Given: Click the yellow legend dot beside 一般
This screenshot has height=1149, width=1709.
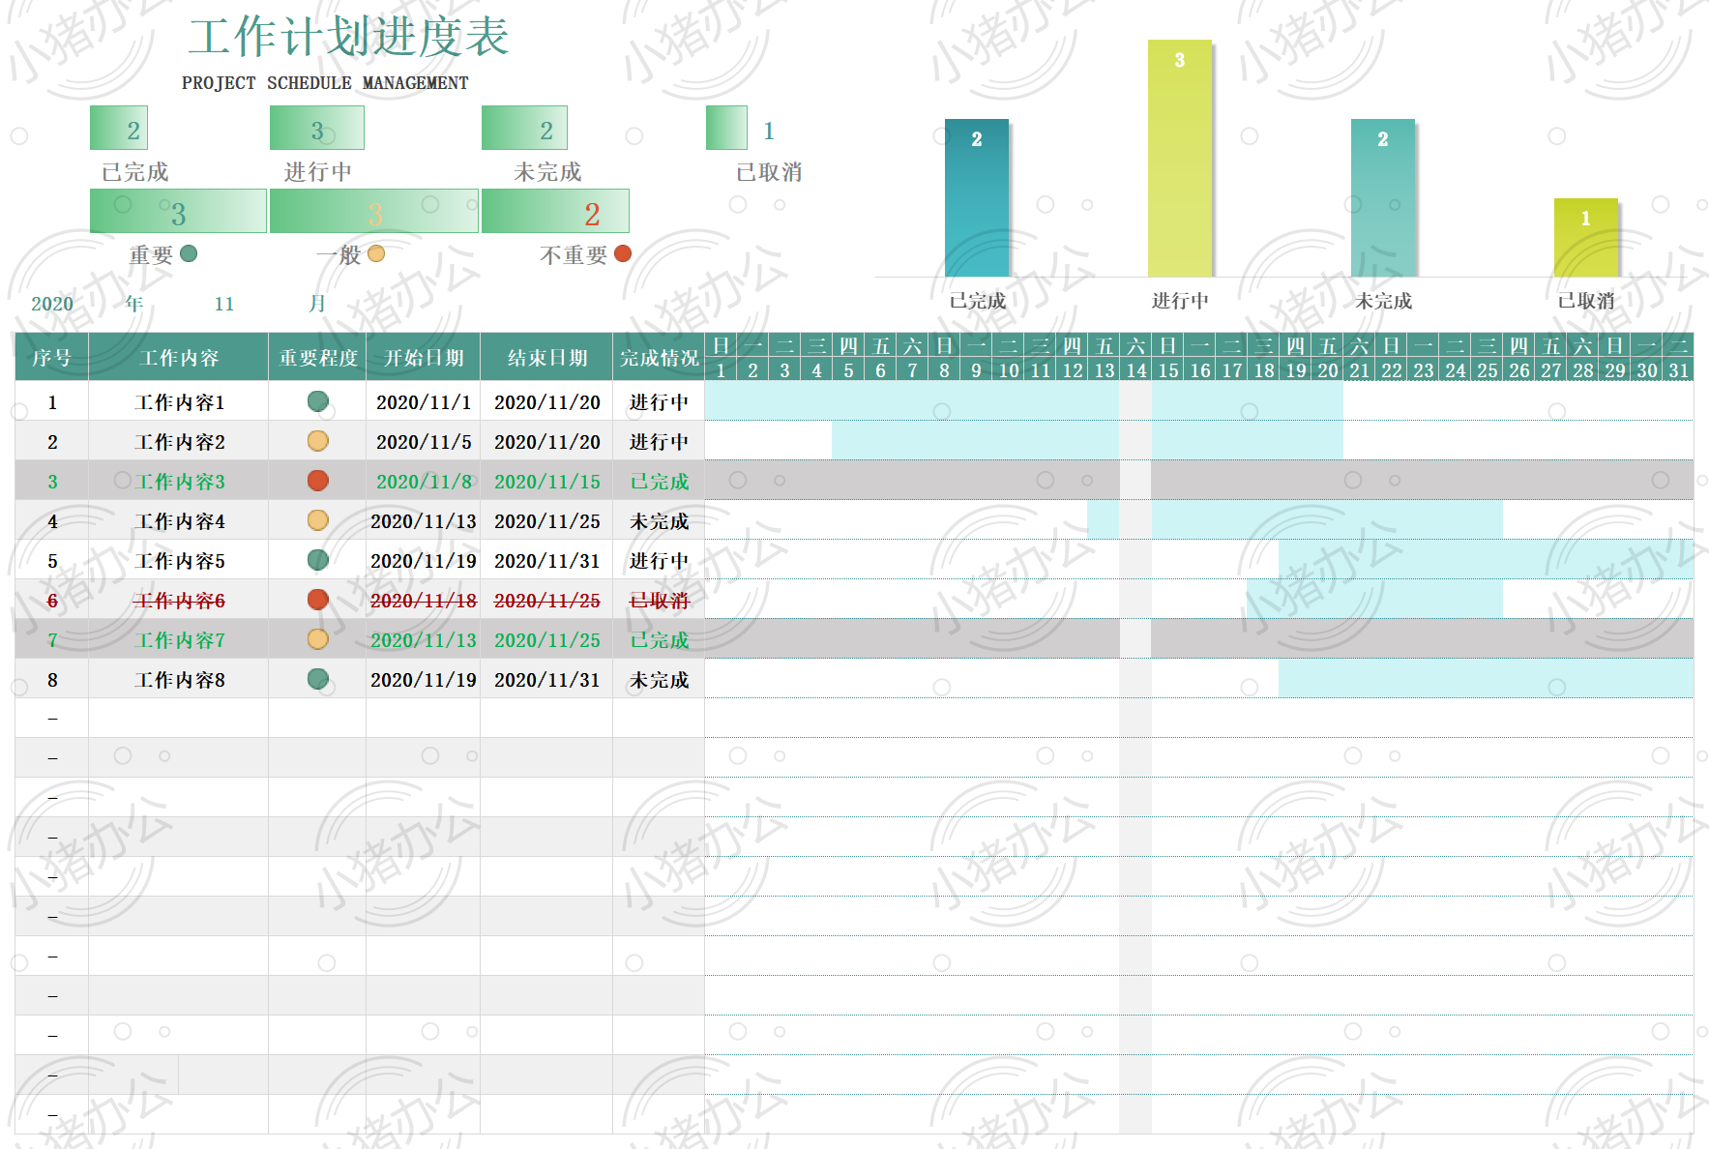Looking at the screenshot, I should (376, 253).
